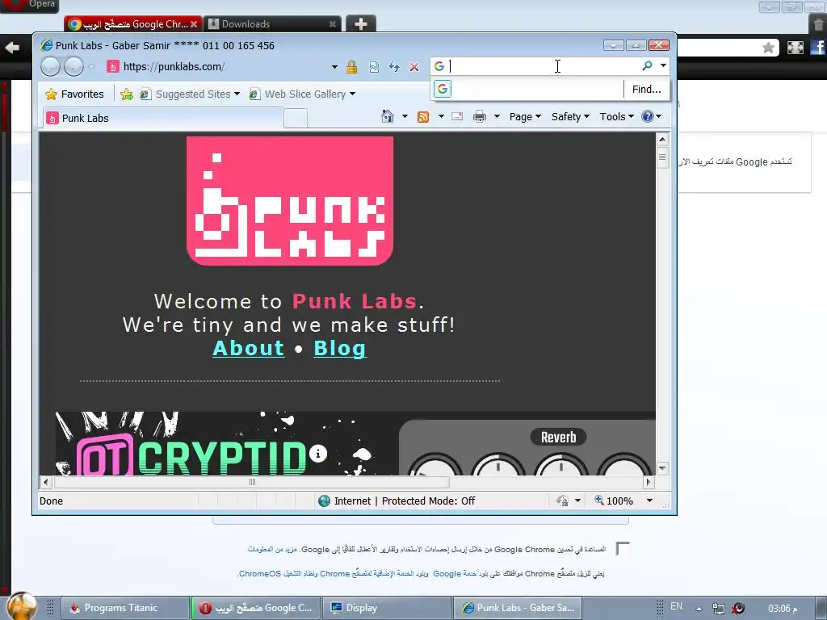The height and width of the screenshot is (620, 827).
Task: Open the address bar history dropdown arrow
Action: pos(334,67)
